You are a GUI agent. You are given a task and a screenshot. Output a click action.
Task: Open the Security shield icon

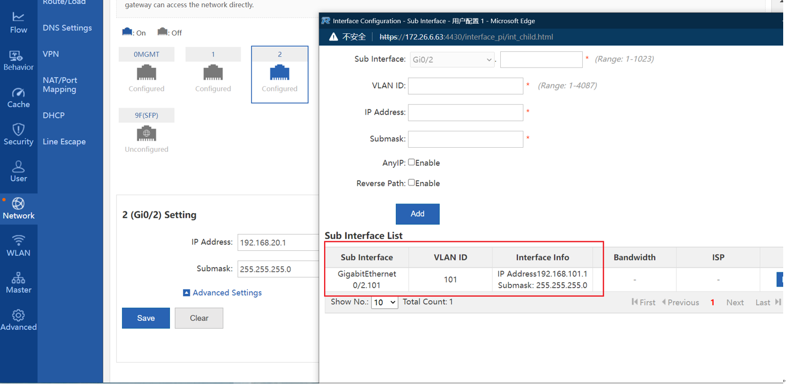18,135
